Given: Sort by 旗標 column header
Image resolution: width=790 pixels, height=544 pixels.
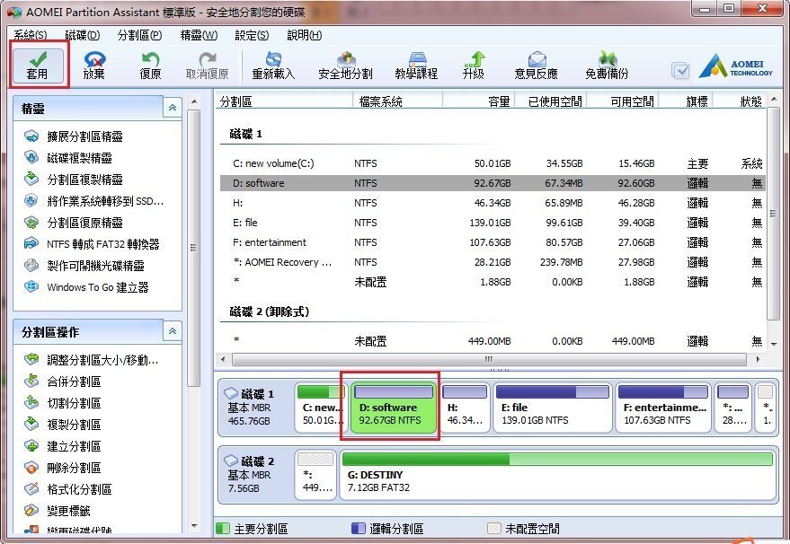Looking at the screenshot, I should click(686, 101).
